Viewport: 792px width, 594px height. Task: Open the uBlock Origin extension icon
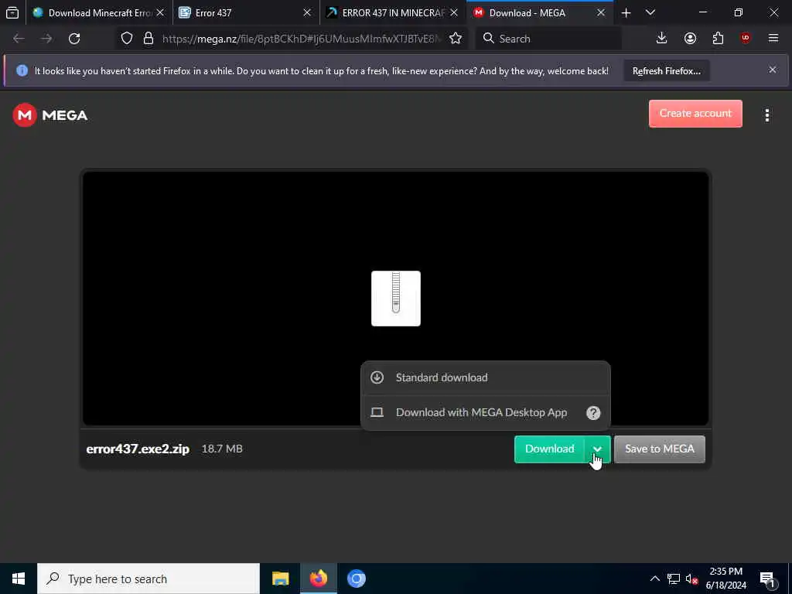click(x=746, y=38)
